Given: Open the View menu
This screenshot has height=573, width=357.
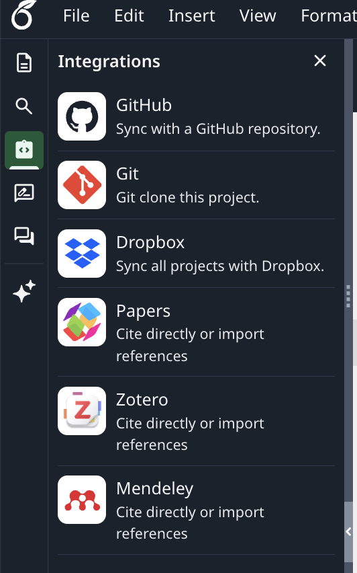Looking at the screenshot, I should 258,15.
